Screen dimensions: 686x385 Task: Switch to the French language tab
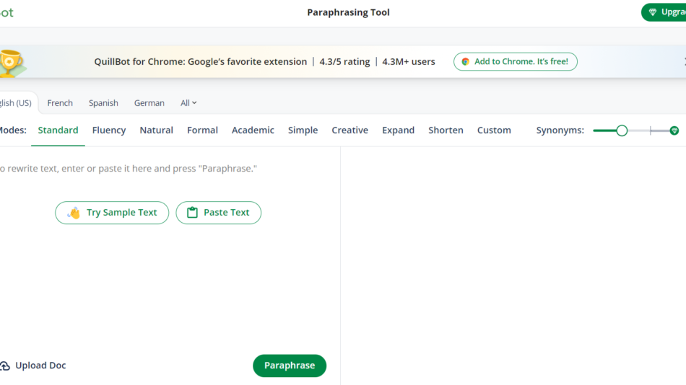60,103
